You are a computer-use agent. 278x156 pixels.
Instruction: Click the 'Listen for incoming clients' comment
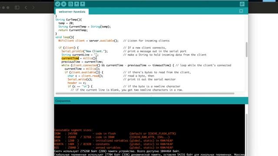(146, 41)
